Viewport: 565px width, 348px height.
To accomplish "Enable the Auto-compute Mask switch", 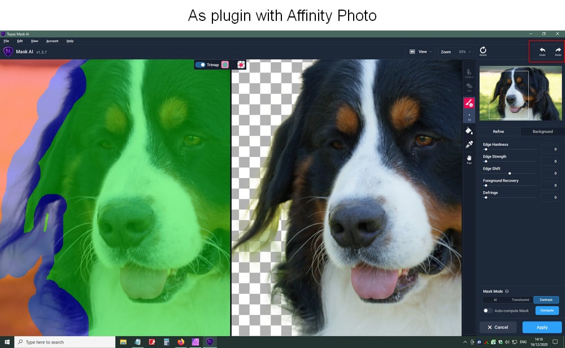I will [x=487, y=311].
